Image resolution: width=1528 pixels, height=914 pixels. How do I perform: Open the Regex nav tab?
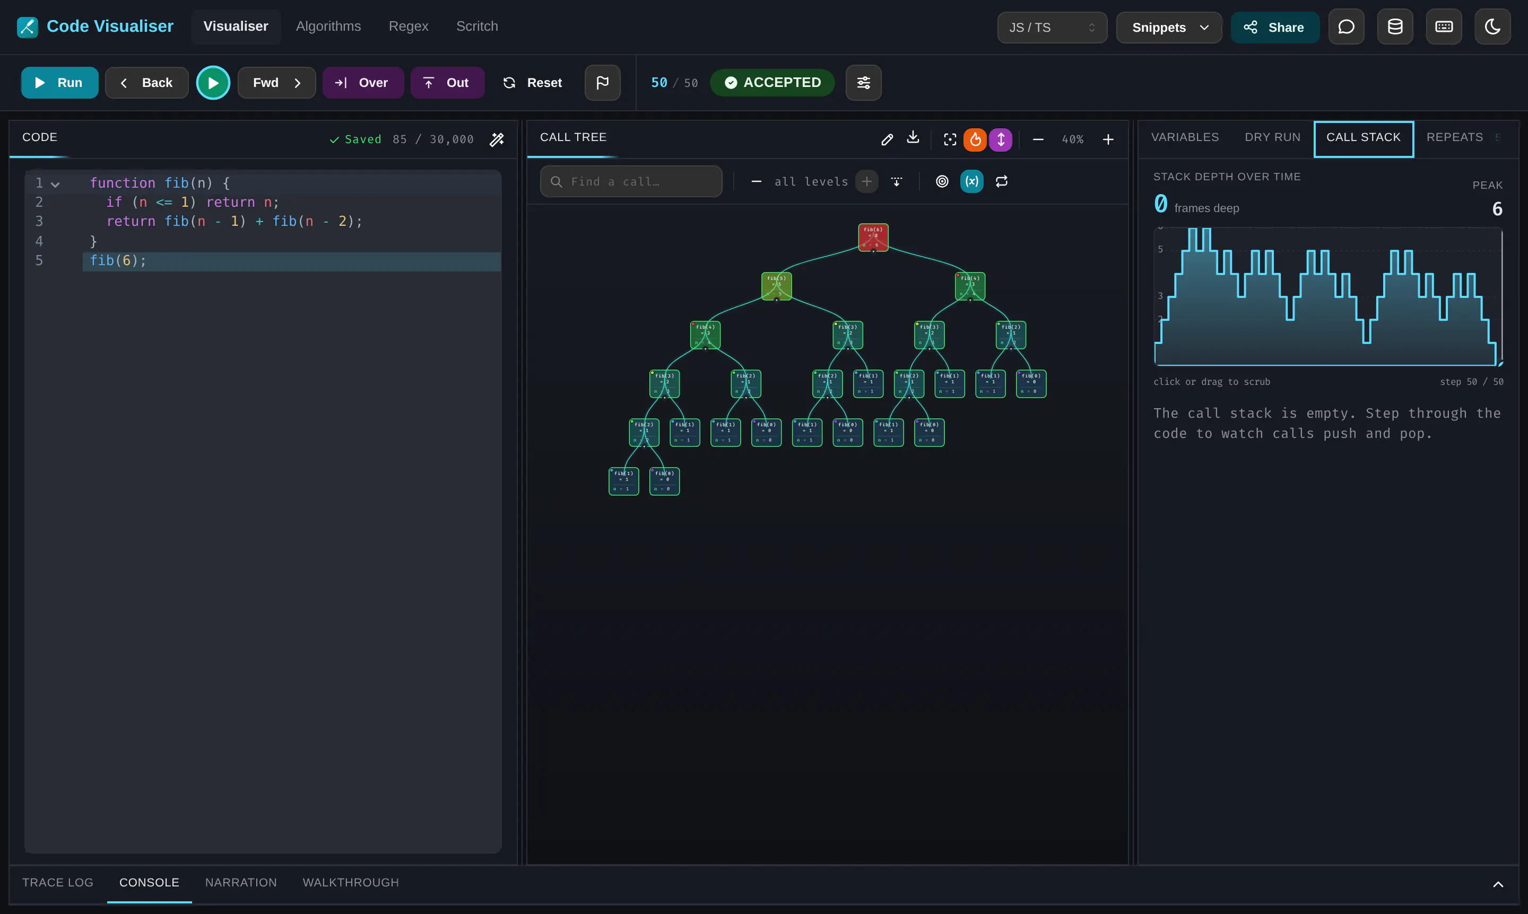409,27
